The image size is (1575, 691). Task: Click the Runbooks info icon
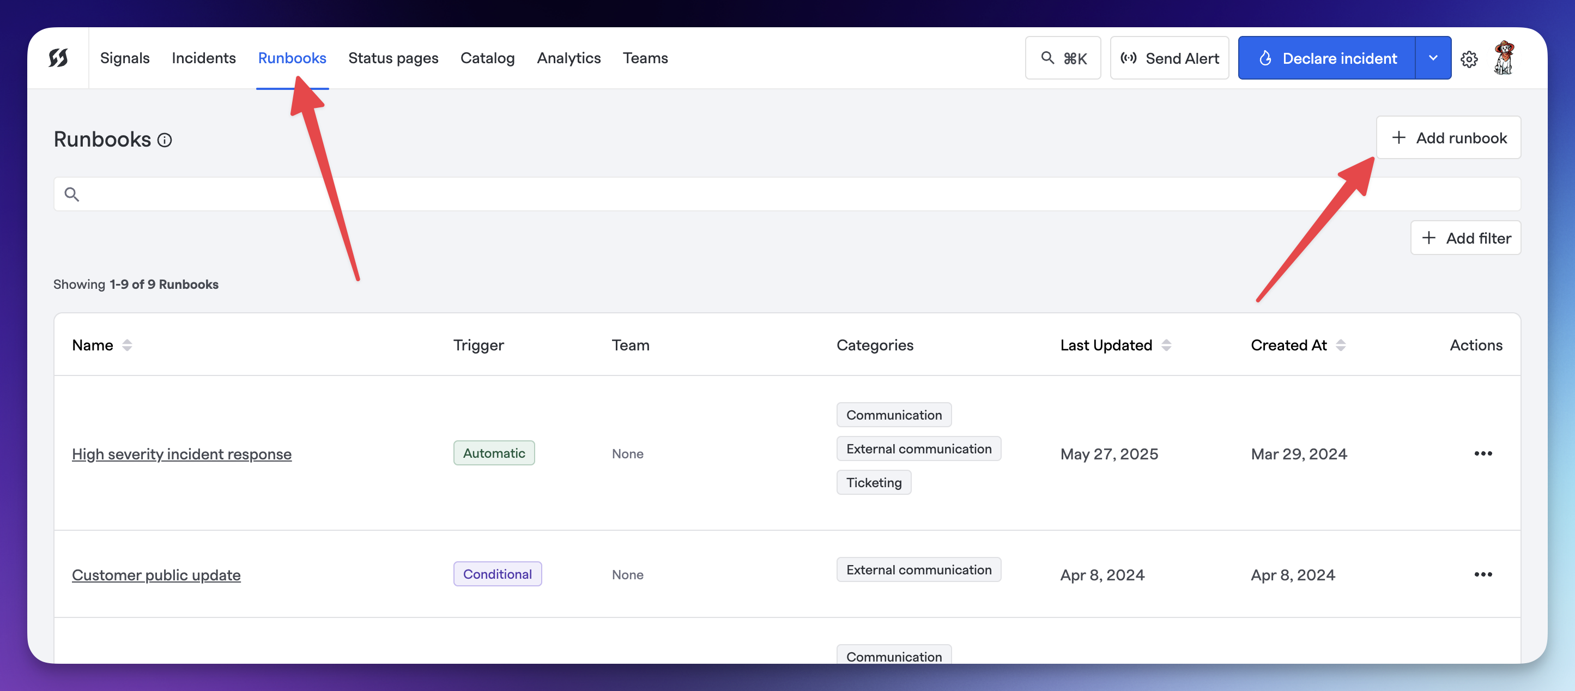tap(165, 140)
